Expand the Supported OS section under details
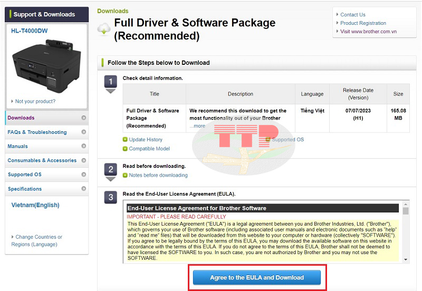 [x=285, y=139]
